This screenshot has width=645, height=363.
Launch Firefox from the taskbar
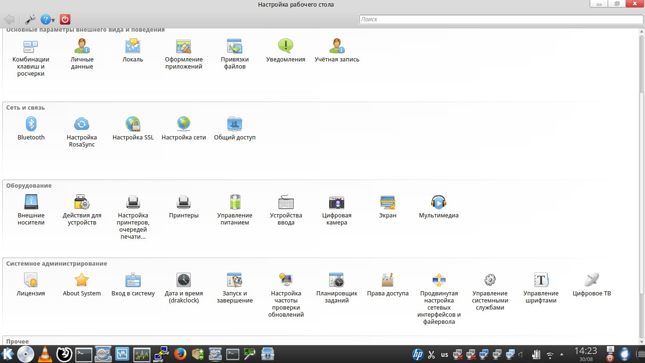click(179, 354)
